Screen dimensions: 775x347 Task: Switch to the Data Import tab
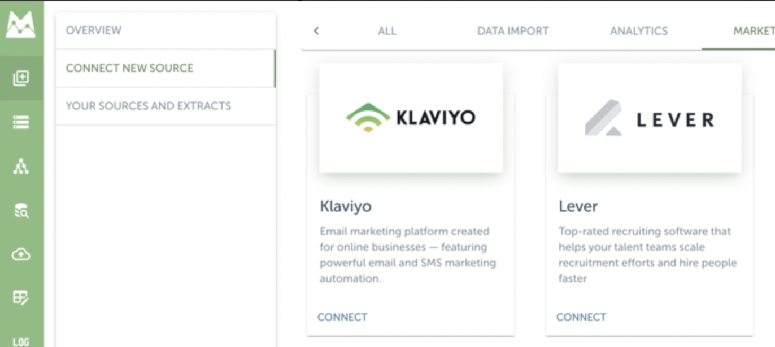point(513,31)
